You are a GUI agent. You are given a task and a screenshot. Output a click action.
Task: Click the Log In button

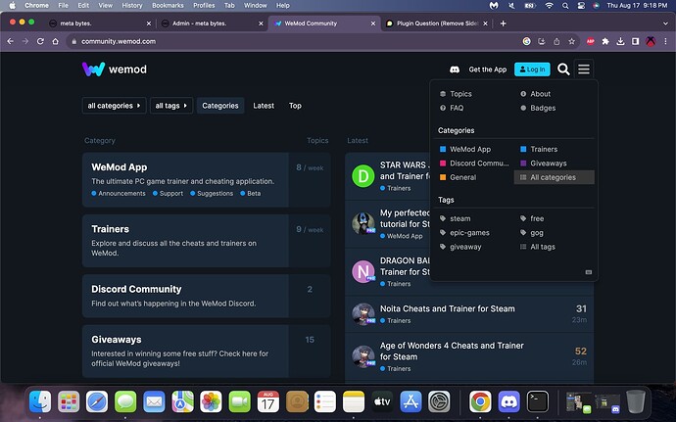point(532,70)
